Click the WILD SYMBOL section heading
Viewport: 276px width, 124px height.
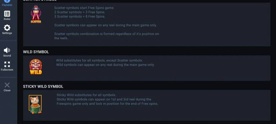[x=36, y=52]
